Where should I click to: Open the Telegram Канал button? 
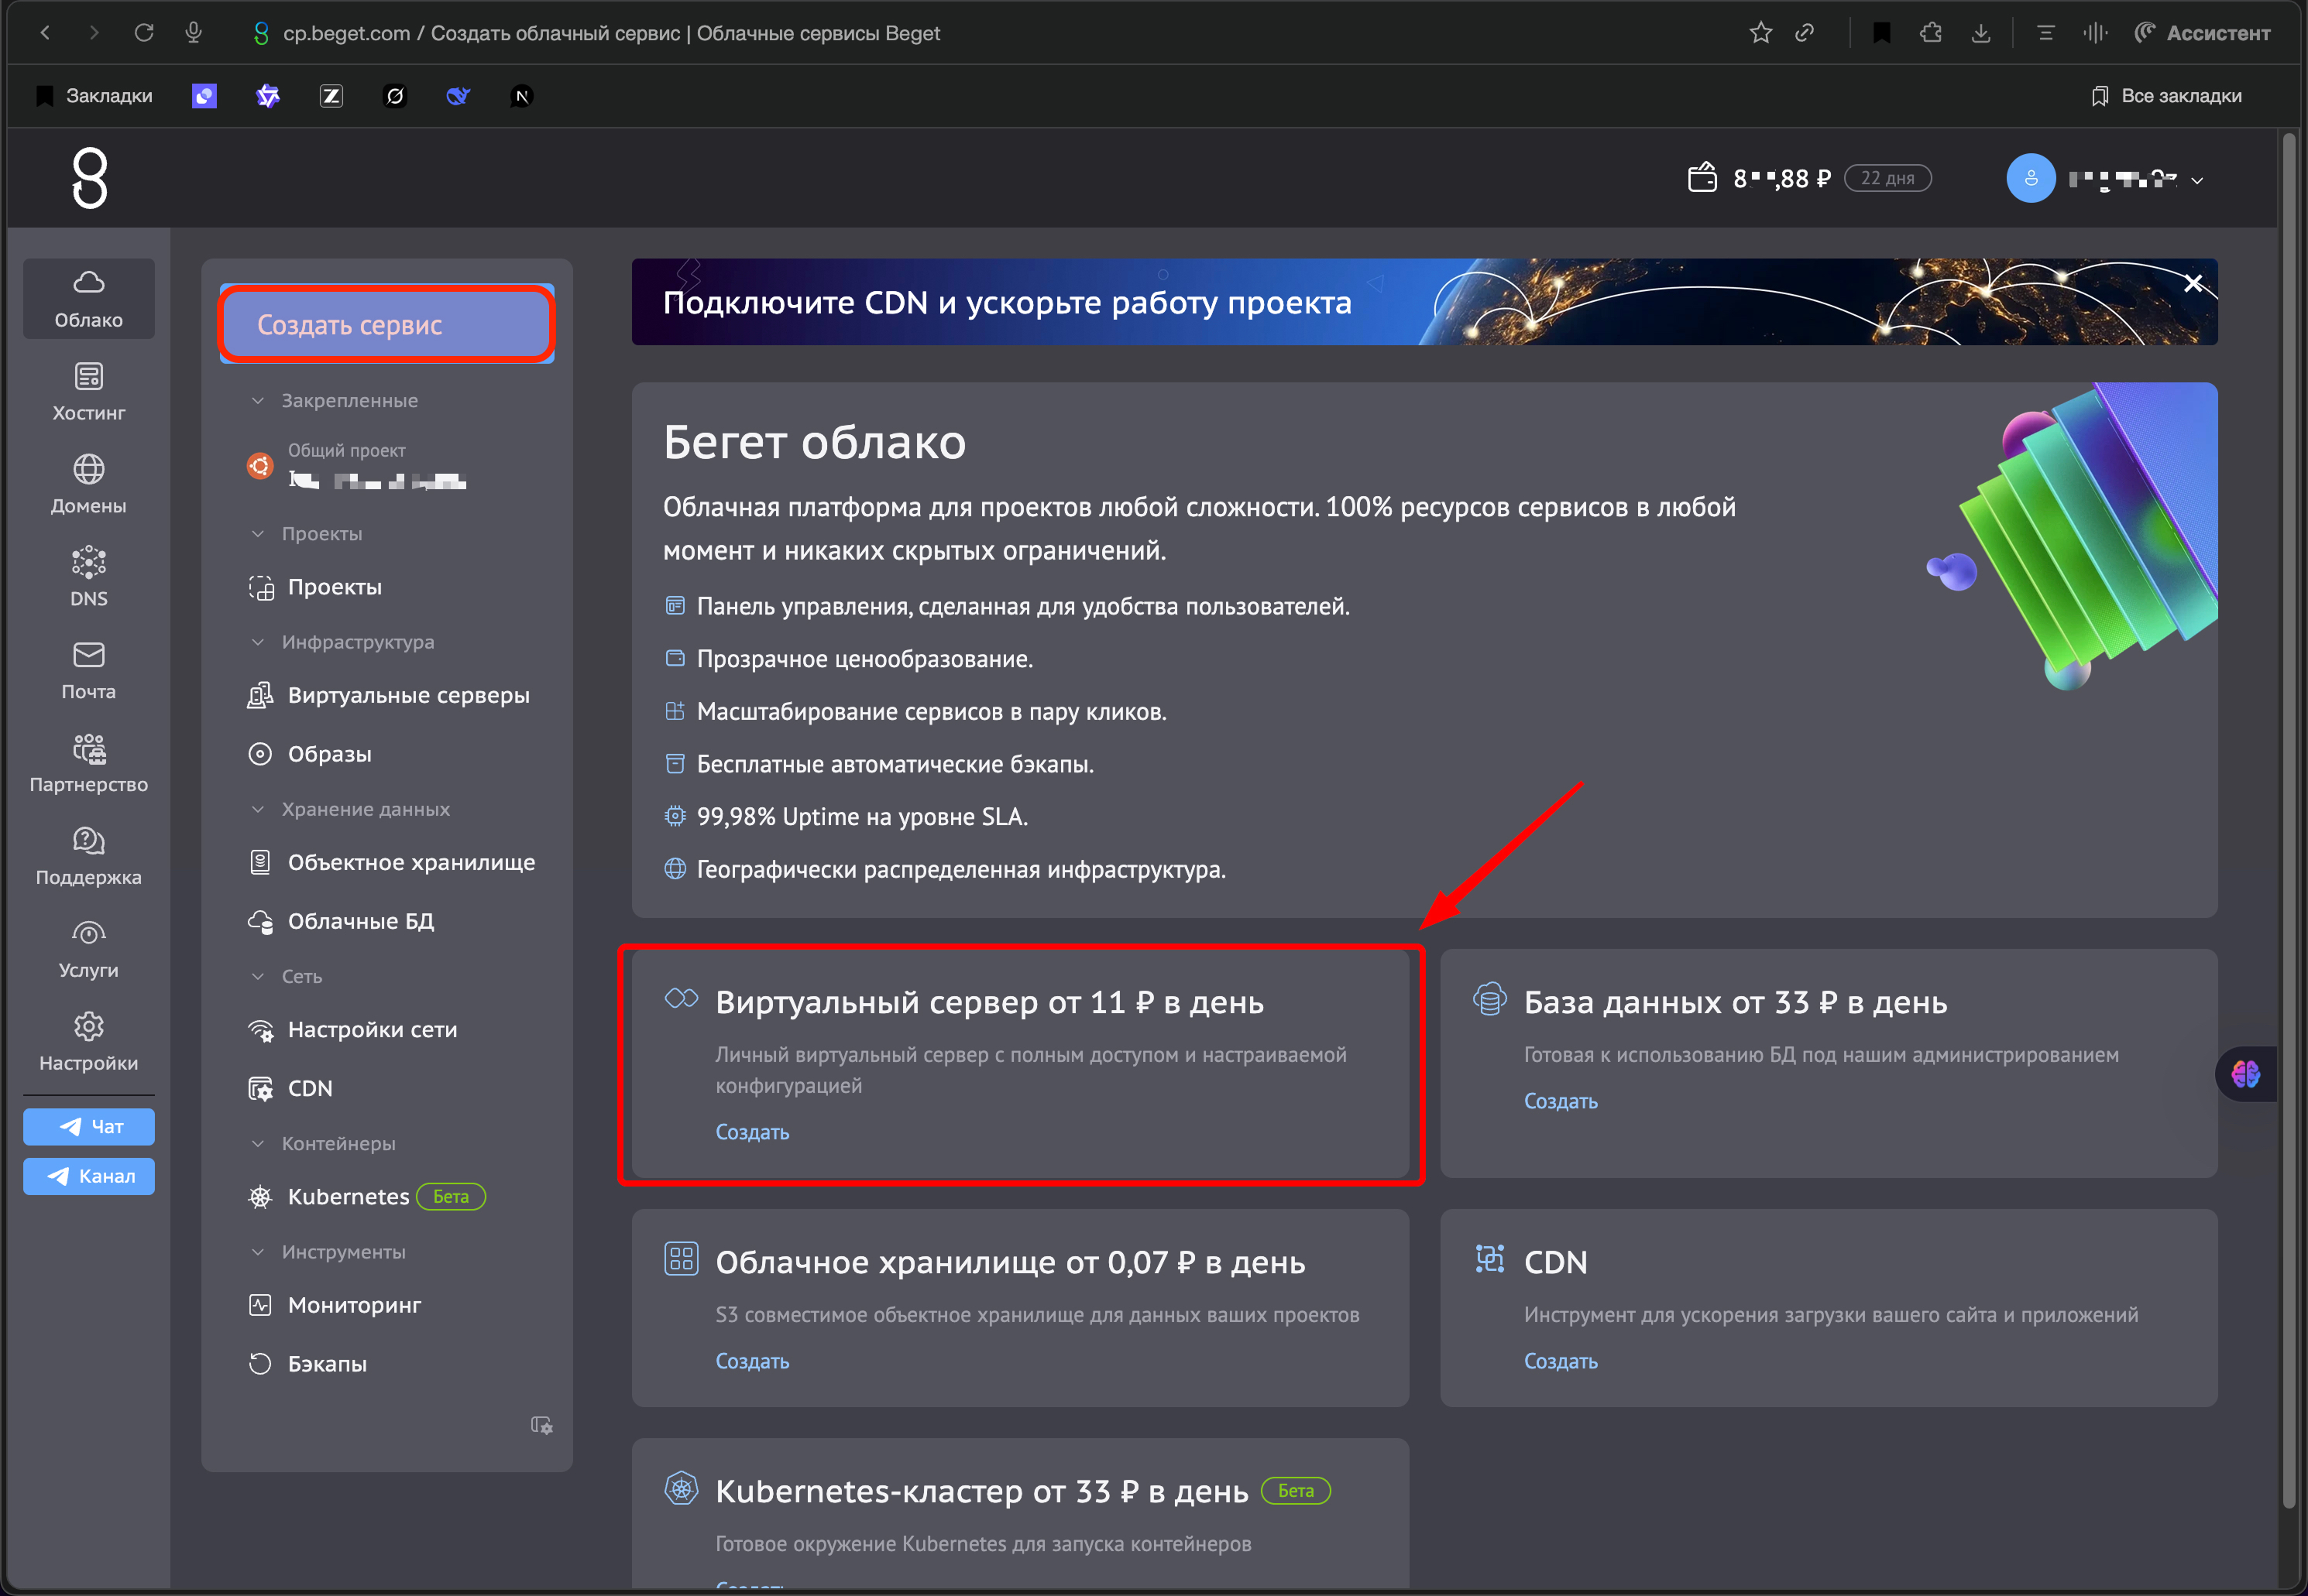coord(89,1176)
